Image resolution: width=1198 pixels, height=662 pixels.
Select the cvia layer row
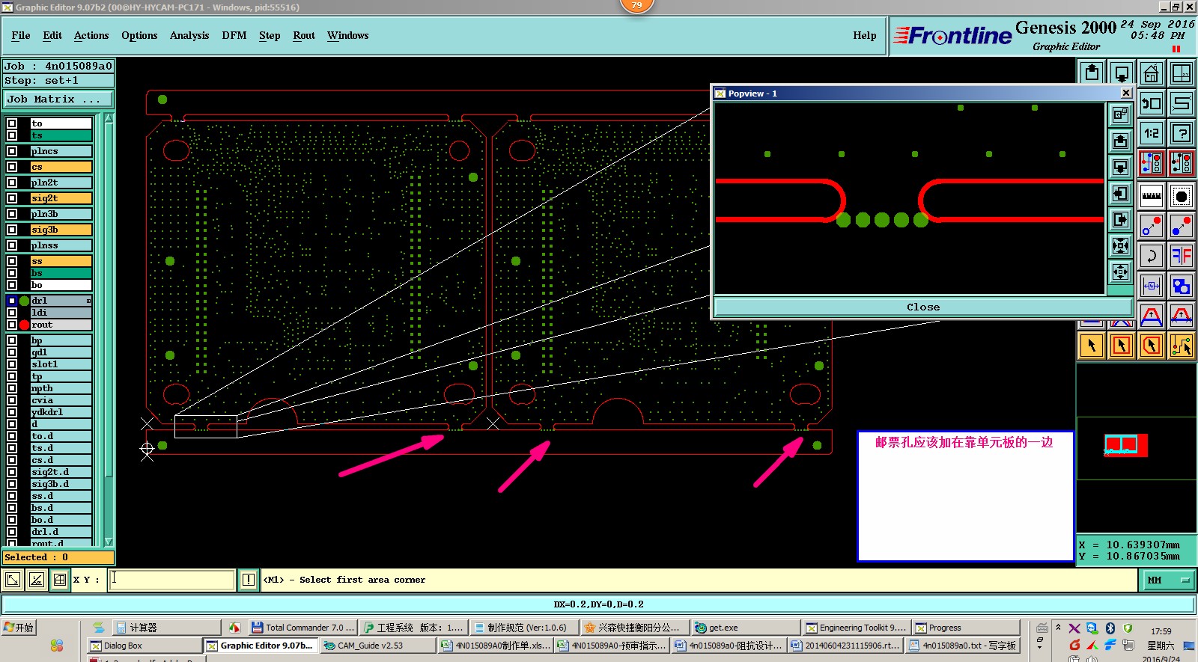pos(61,400)
